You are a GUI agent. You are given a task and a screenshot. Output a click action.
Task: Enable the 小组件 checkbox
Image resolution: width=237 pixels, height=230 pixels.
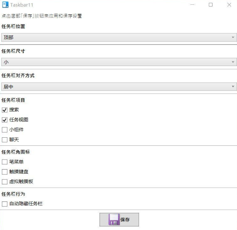coord(4,130)
